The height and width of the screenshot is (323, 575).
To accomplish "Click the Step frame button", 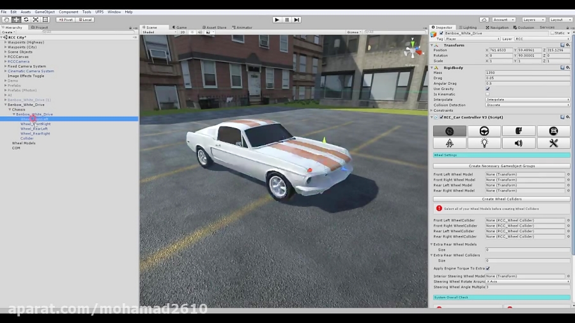I will point(296,20).
